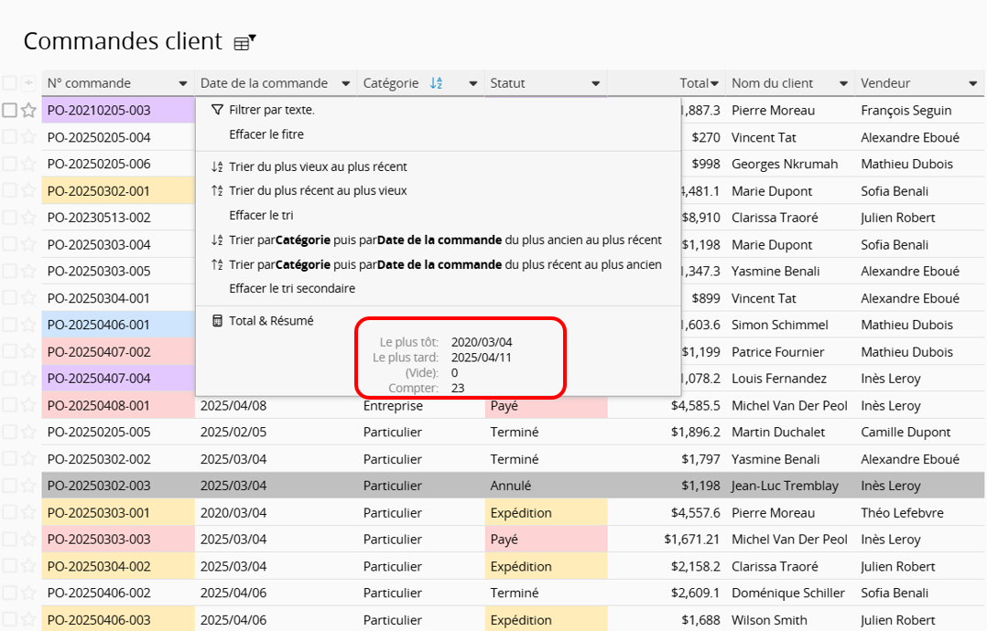Click 'Effacer le fitre' option
Image resolution: width=987 pixels, height=631 pixels.
266,134
